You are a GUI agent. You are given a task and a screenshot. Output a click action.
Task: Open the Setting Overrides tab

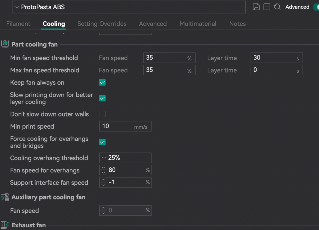(x=102, y=24)
